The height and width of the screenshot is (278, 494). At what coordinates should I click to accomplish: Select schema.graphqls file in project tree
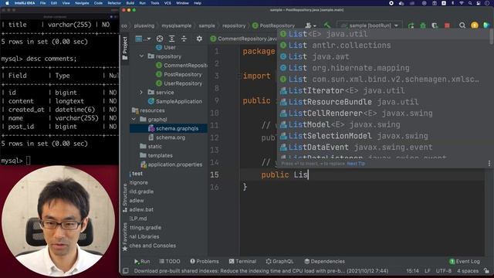click(173, 128)
